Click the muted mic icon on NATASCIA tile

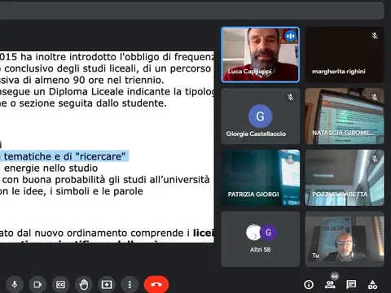pos(375,97)
